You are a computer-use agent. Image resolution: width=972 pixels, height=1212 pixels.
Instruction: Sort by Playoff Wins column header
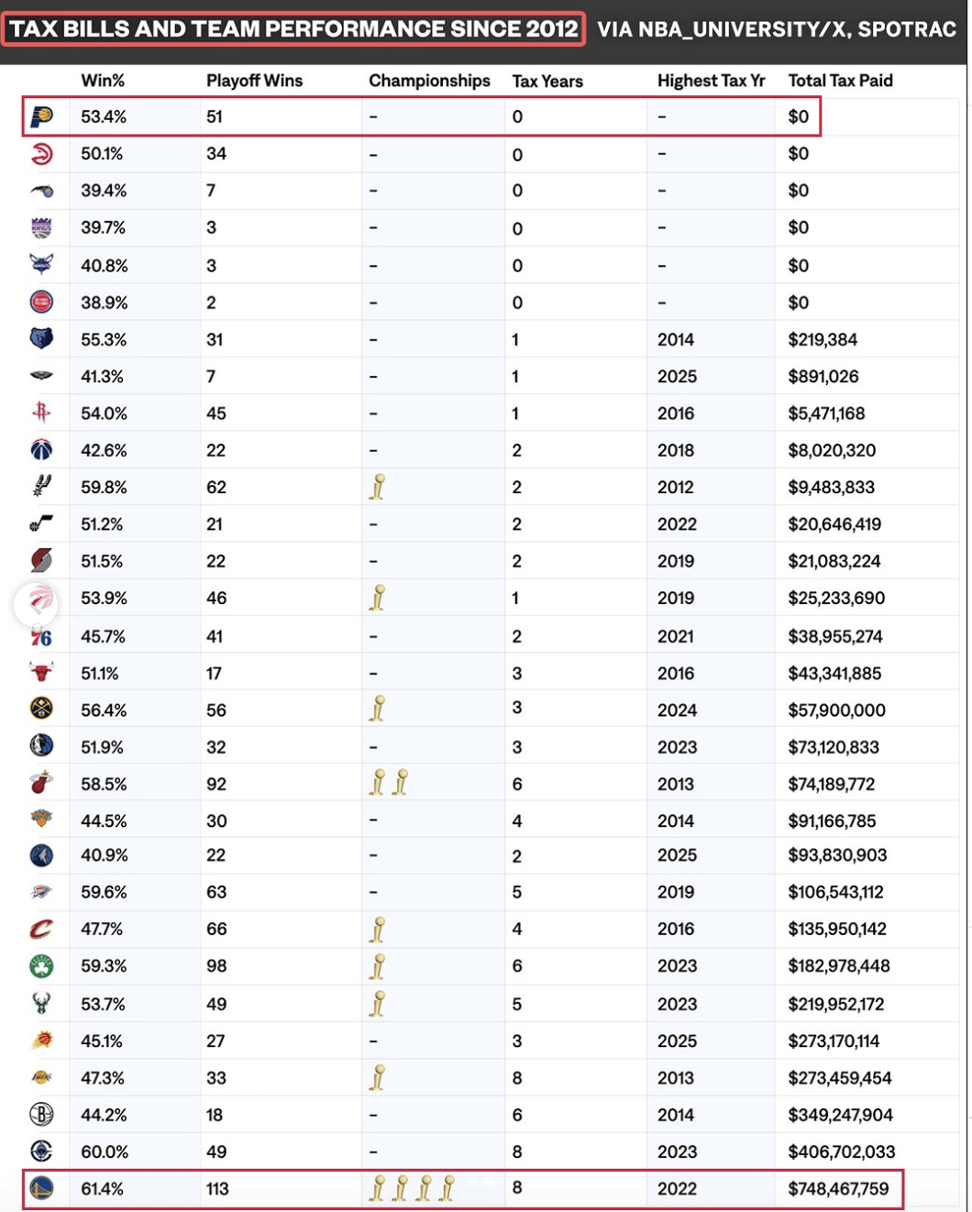pyautogui.click(x=254, y=81)
